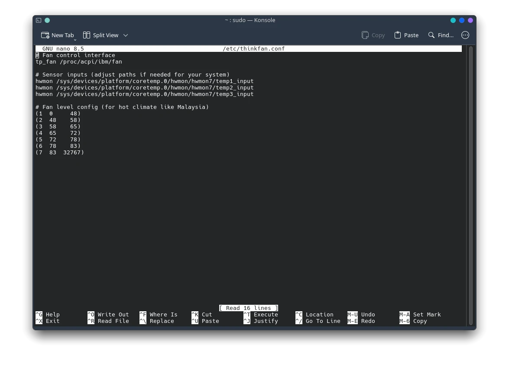509x367 pixels.
Task: Click the '(3 58 65)' fan level row
Action: tap(58, 126)
